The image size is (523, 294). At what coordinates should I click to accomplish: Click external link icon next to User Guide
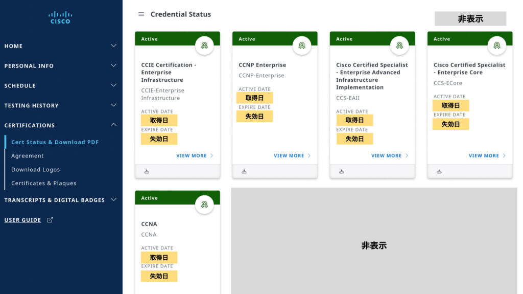tap(50, 220)
